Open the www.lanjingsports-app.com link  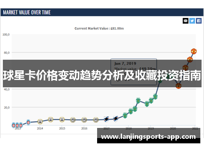click(x=149, y=137)
